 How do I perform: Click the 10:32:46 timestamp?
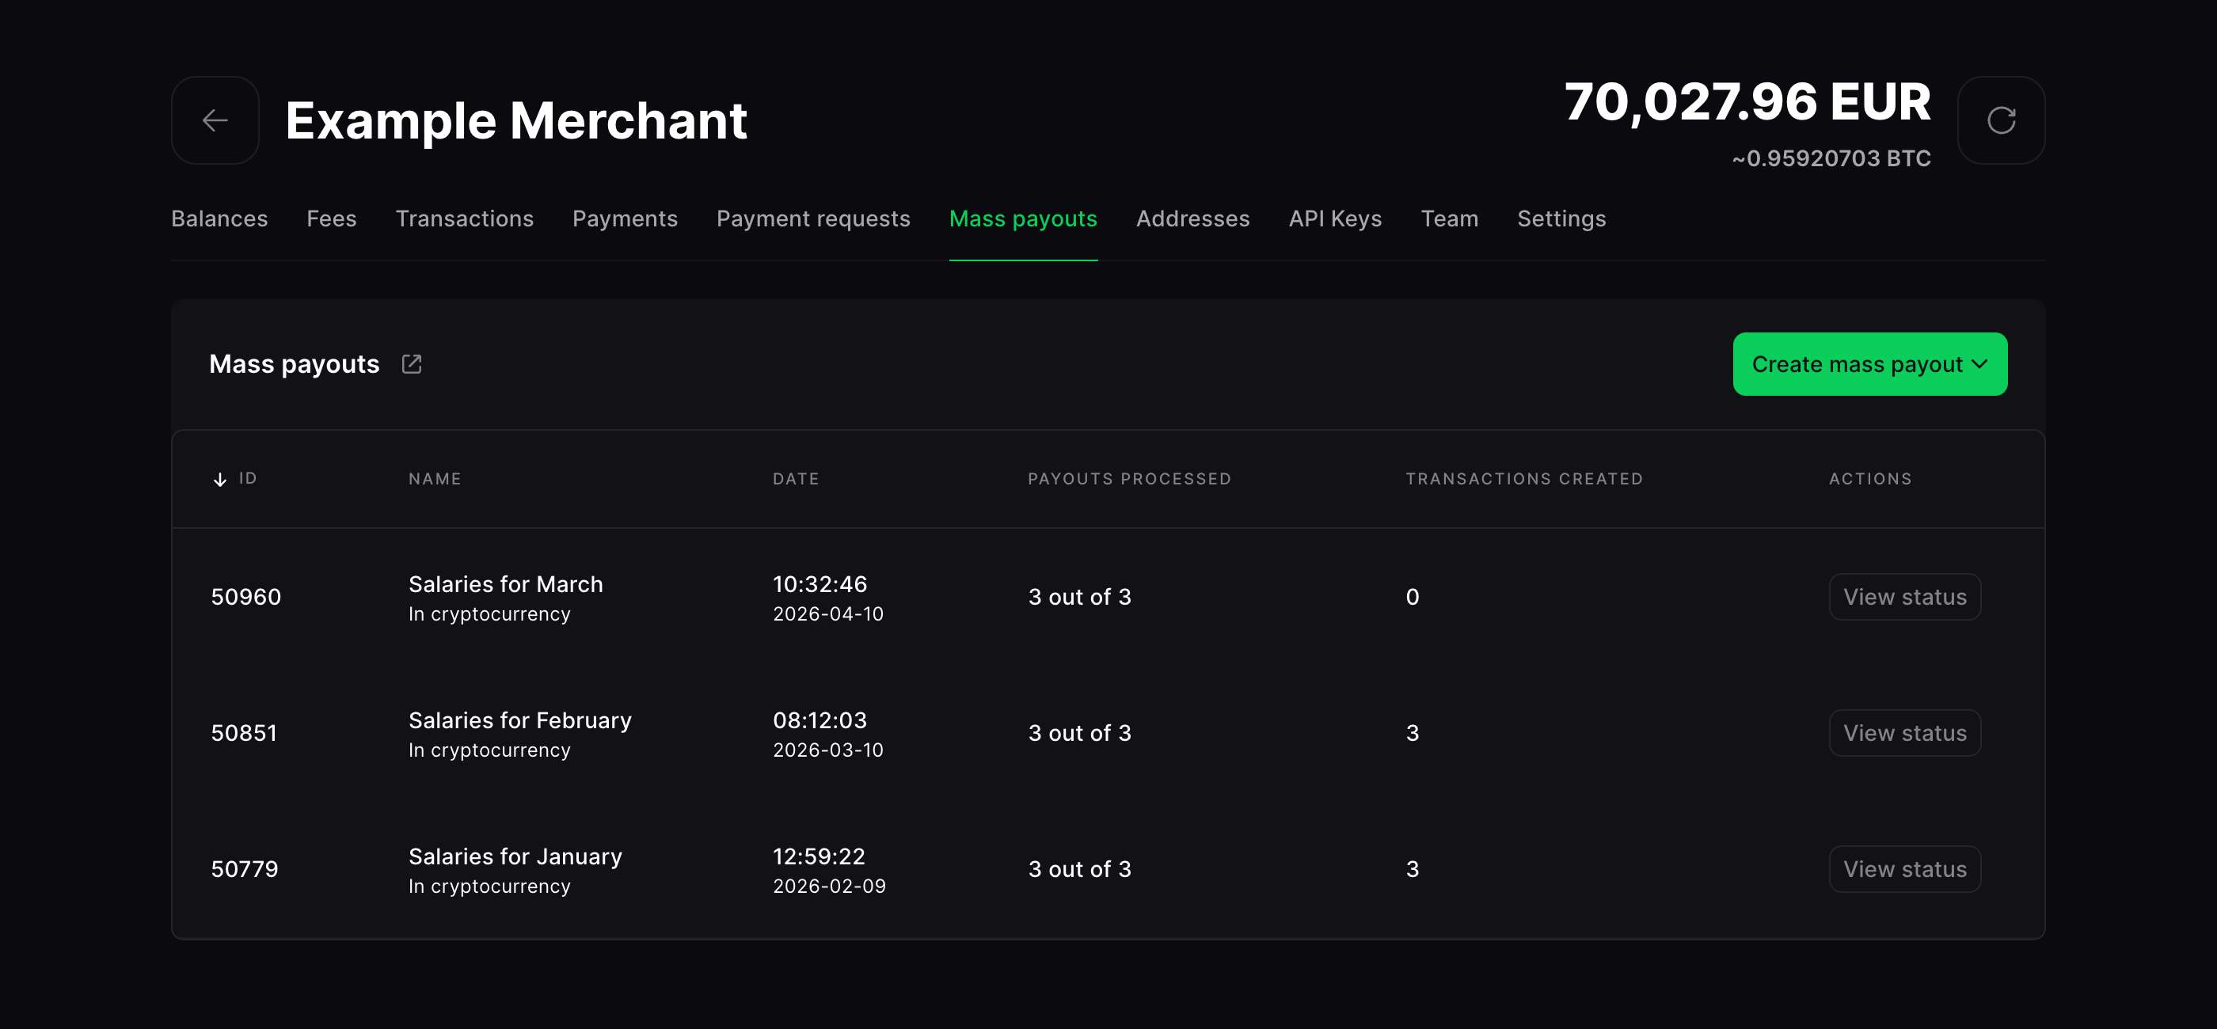click(x=819, y=584)
